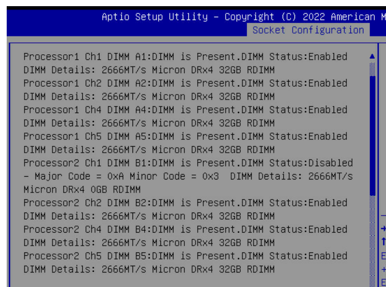Open the Socket Configuration tab

pyautogui.click(x=308, y=30)
